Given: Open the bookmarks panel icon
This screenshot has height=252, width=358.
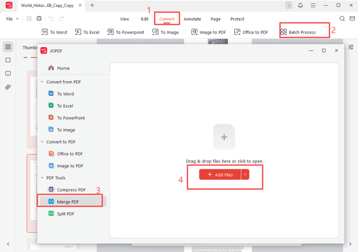Looking at the screenshot, I should (8, 60).
